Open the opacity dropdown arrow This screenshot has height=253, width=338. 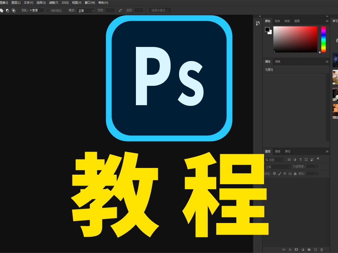coord(317,166)
